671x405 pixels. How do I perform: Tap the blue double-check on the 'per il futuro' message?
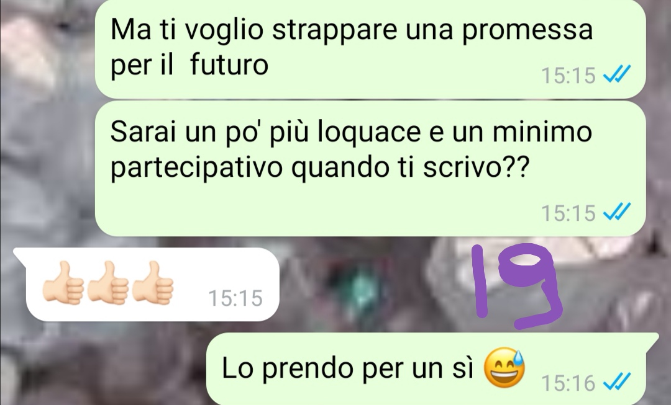pyautogui.click(x=616, y=75)
